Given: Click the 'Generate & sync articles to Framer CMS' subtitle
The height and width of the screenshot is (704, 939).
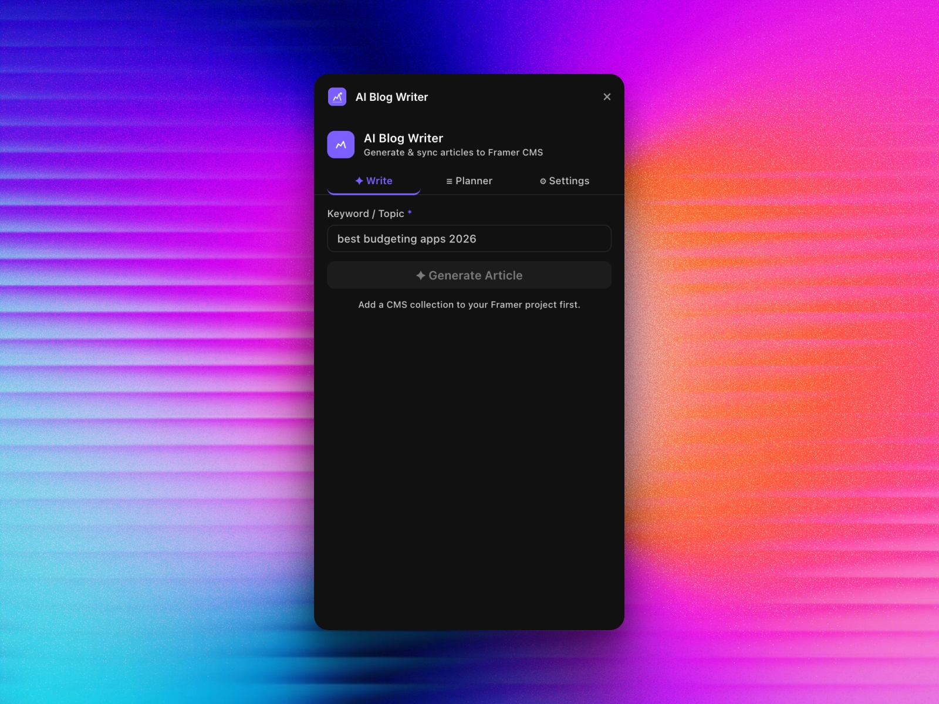Looking at the screenshot, I should tap(454, 152).
